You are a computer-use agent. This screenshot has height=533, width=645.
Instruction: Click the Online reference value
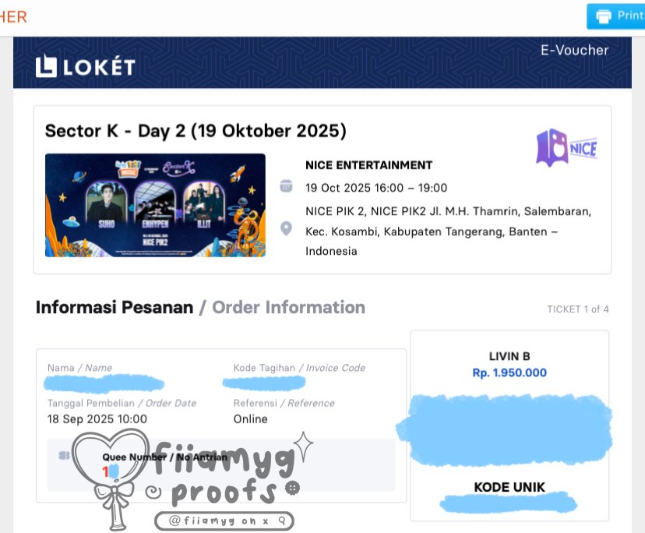point(251,419)
